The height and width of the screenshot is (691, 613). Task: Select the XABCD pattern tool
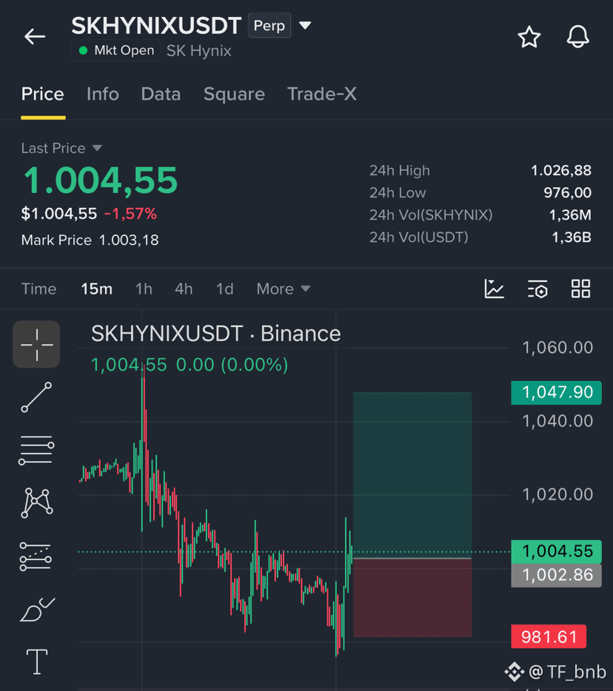coord(37,503)
